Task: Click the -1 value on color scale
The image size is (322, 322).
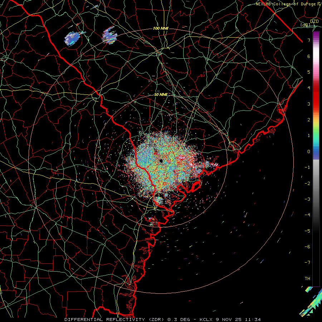Action: [x=307, y=167]
